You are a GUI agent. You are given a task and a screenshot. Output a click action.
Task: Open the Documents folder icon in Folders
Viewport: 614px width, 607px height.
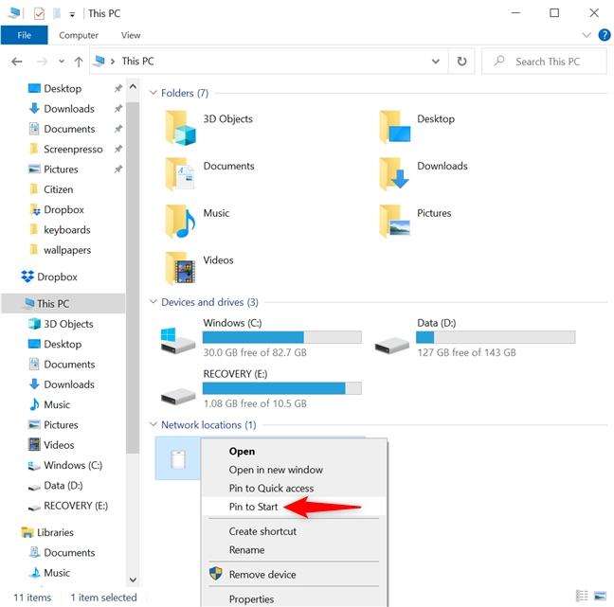[180, 174]
